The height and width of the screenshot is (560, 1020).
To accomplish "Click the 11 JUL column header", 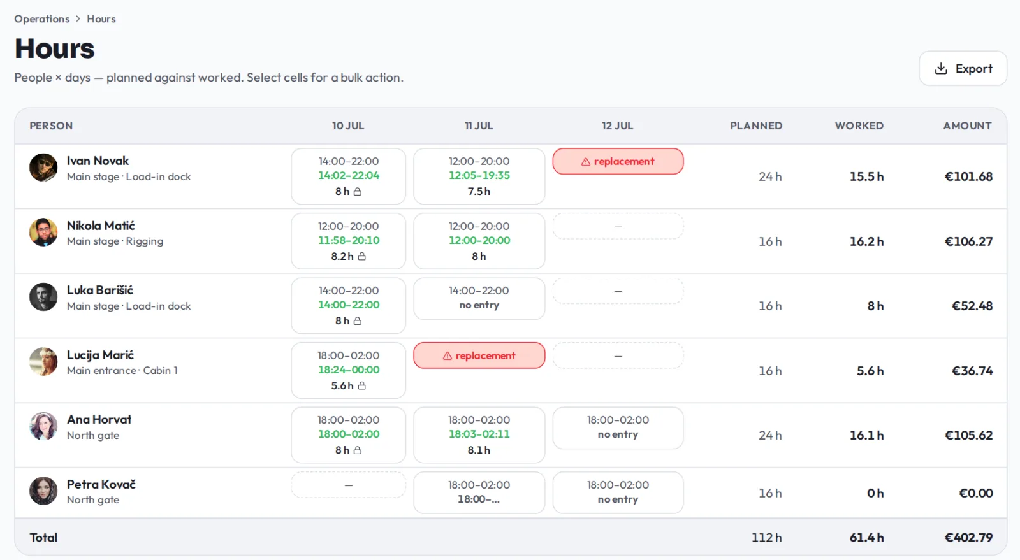I will tap(479, 126).
